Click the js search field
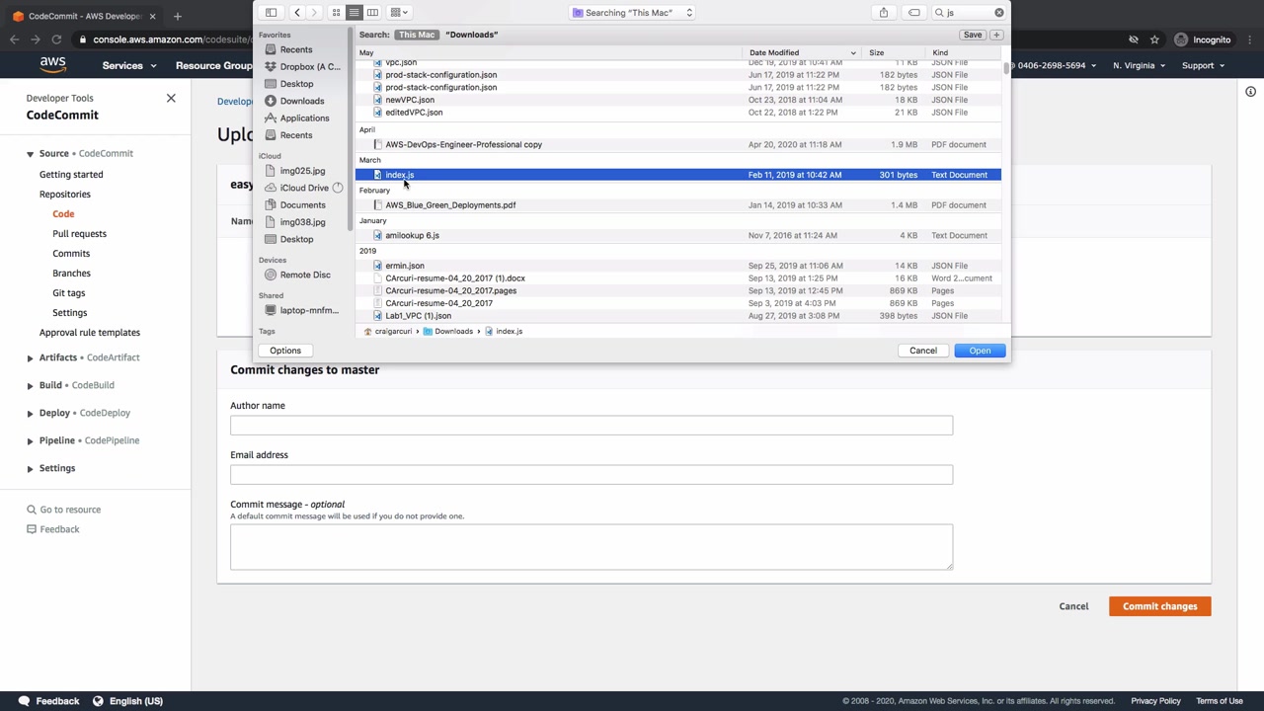This screenshot has width=1264, height=711. click(x=968, y=13)
